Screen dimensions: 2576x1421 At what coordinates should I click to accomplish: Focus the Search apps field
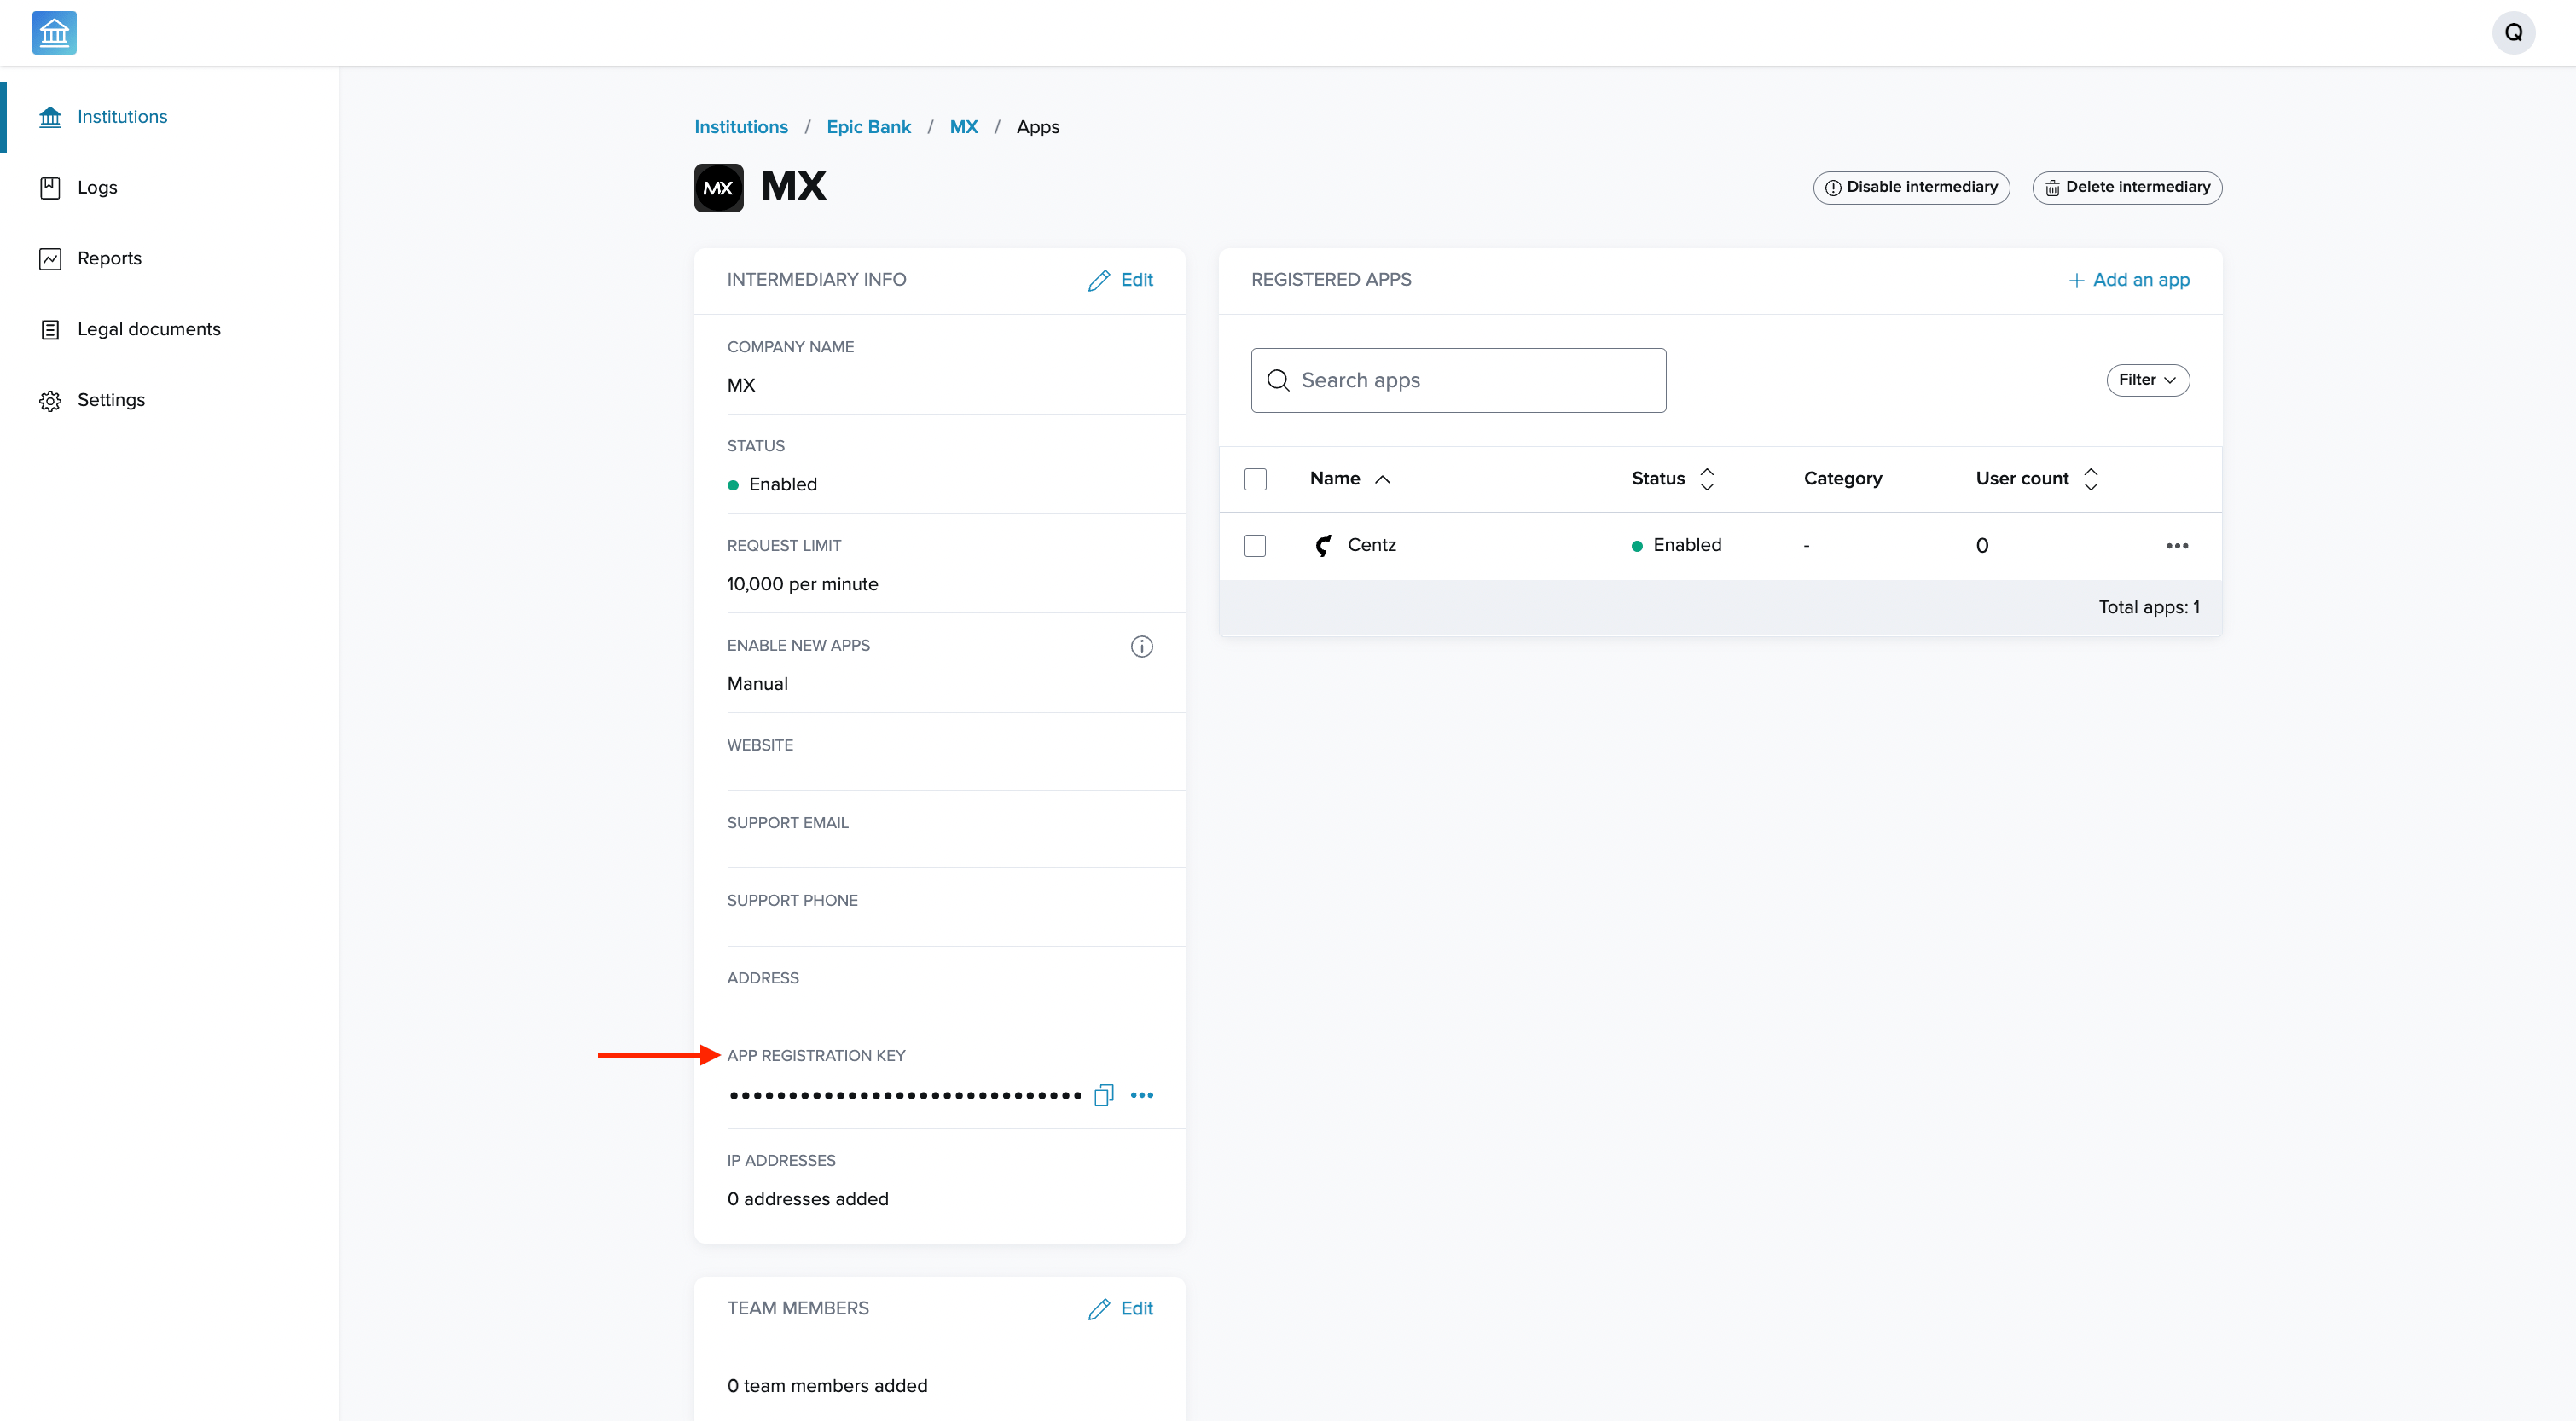point(1458,380)
